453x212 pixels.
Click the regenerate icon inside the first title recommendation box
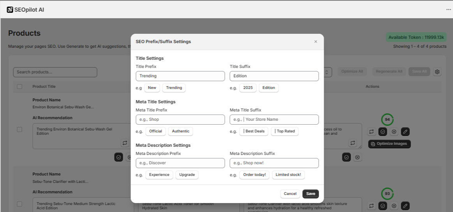(x=125, y=143)
